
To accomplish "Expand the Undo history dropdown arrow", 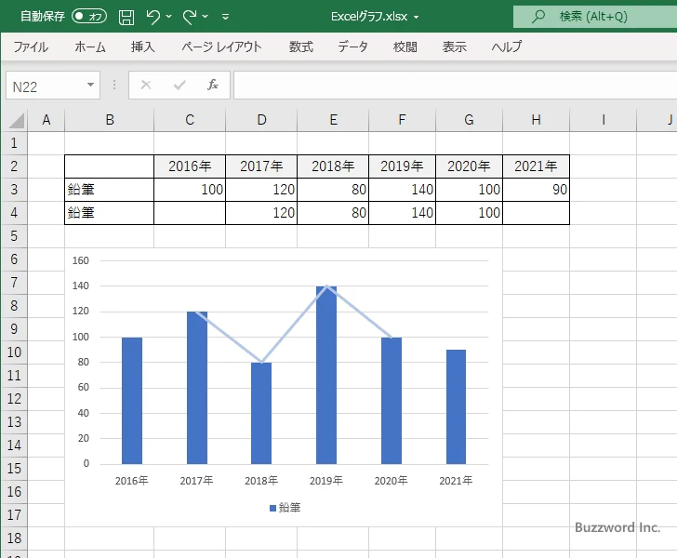I will pyautogui.click(x=169, y=17).
